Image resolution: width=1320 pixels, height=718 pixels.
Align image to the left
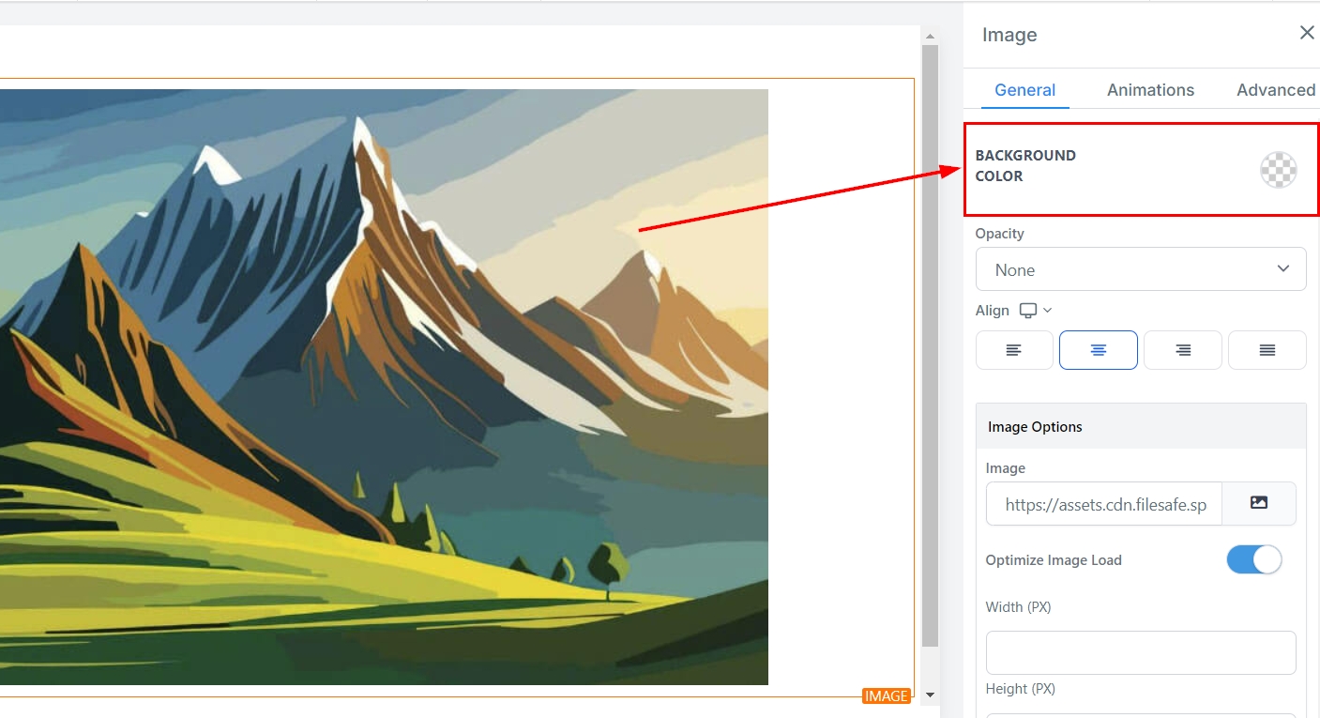point(1014,350)
